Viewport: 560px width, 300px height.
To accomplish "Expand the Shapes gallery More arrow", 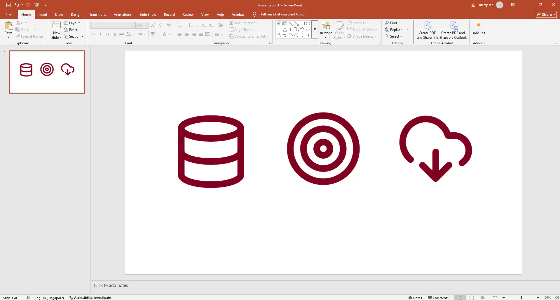I will [x=315, y=29].
